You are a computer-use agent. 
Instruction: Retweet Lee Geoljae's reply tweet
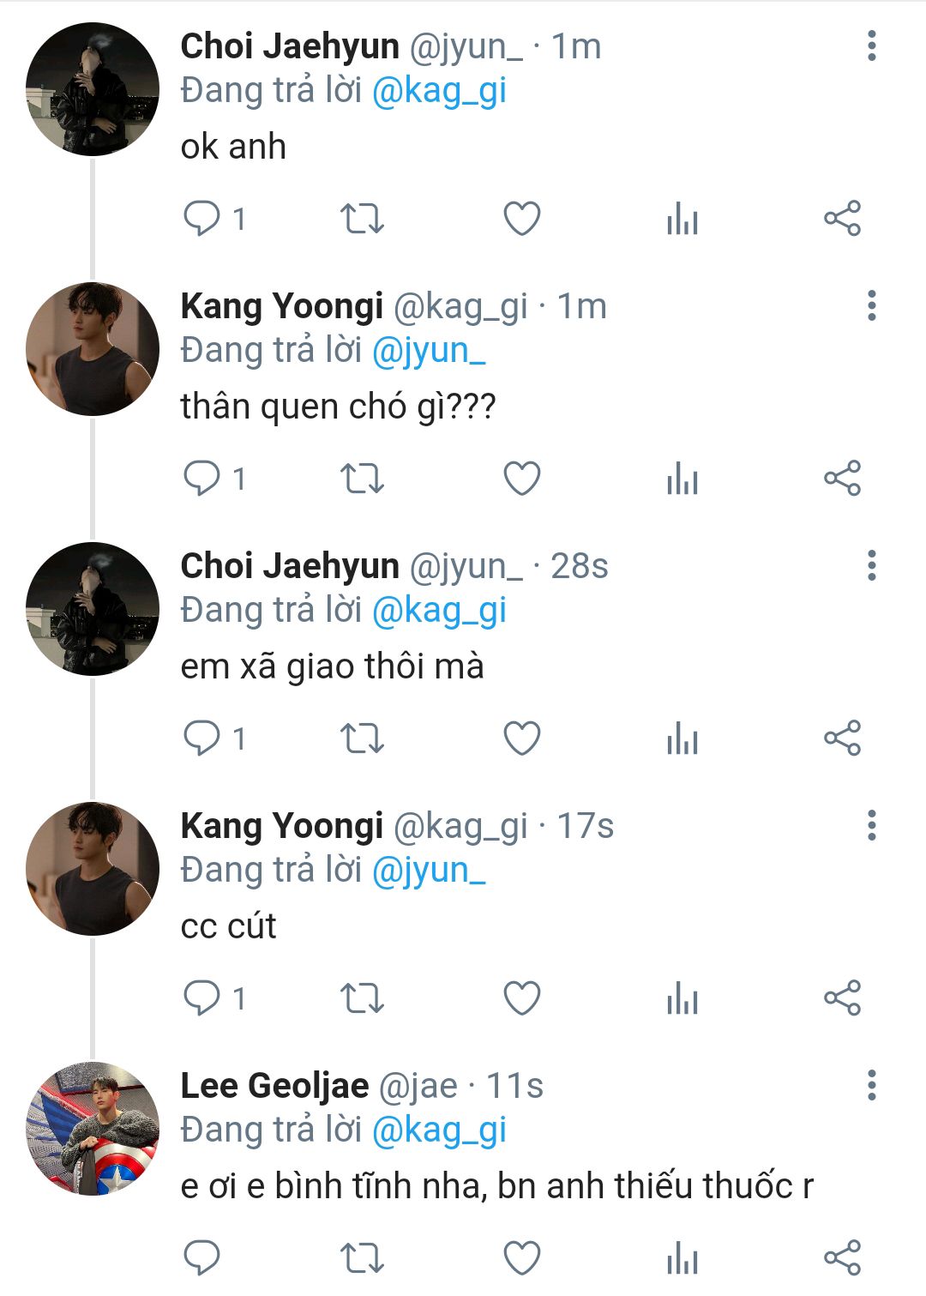pyautogui.click(x=362, y=1258)
